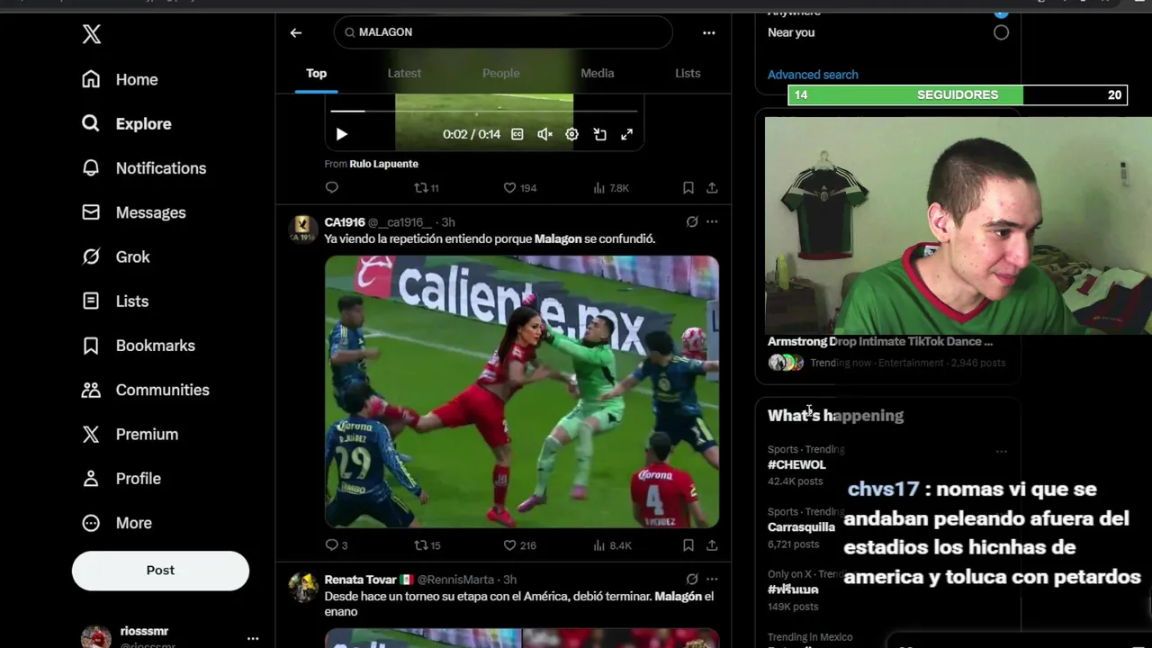Click the X logo in the sidebar
The width and height of the screenshot is (1152, 648).
click(x=91, y=34)
